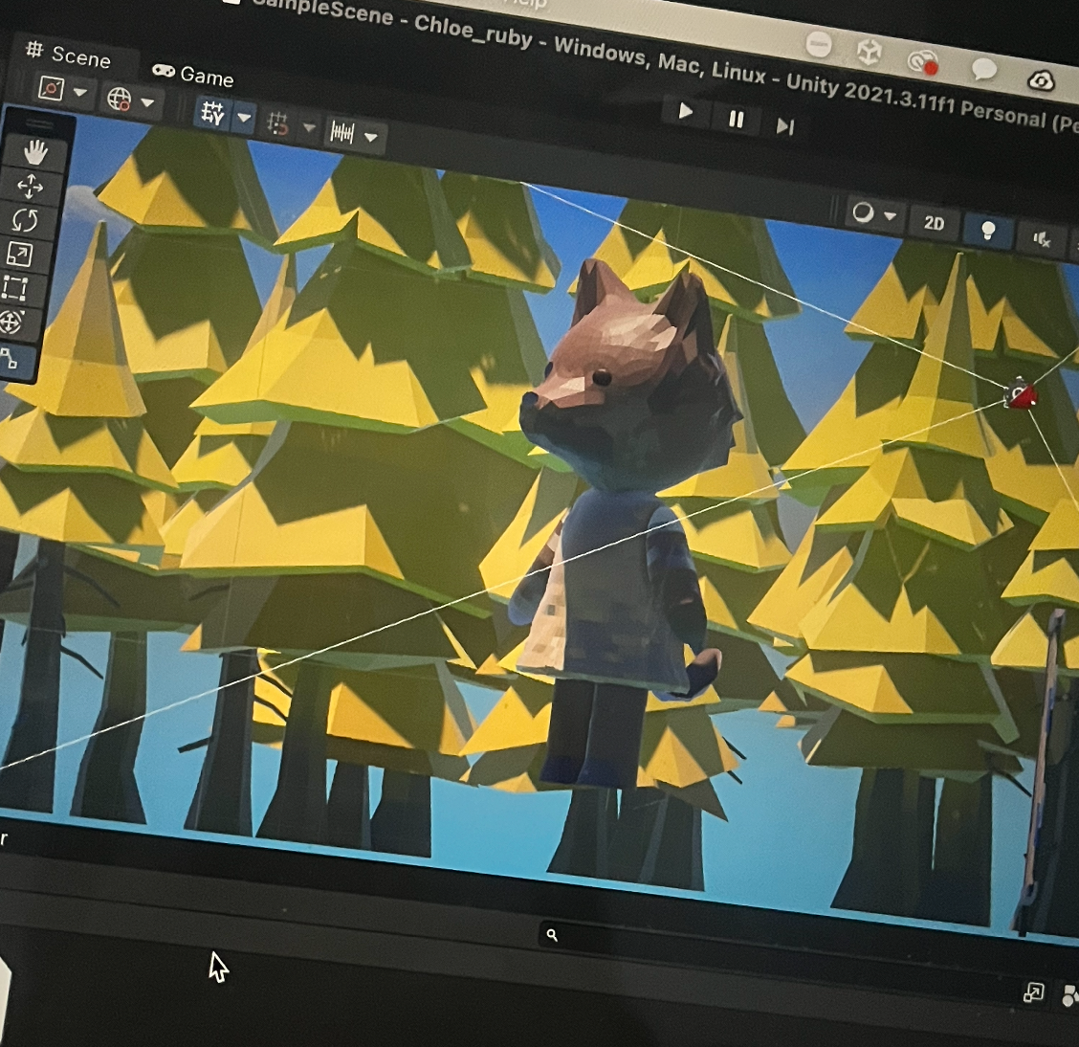
Task: Open the chat bubble menu bar icon
Action: (x=983, y=70)
